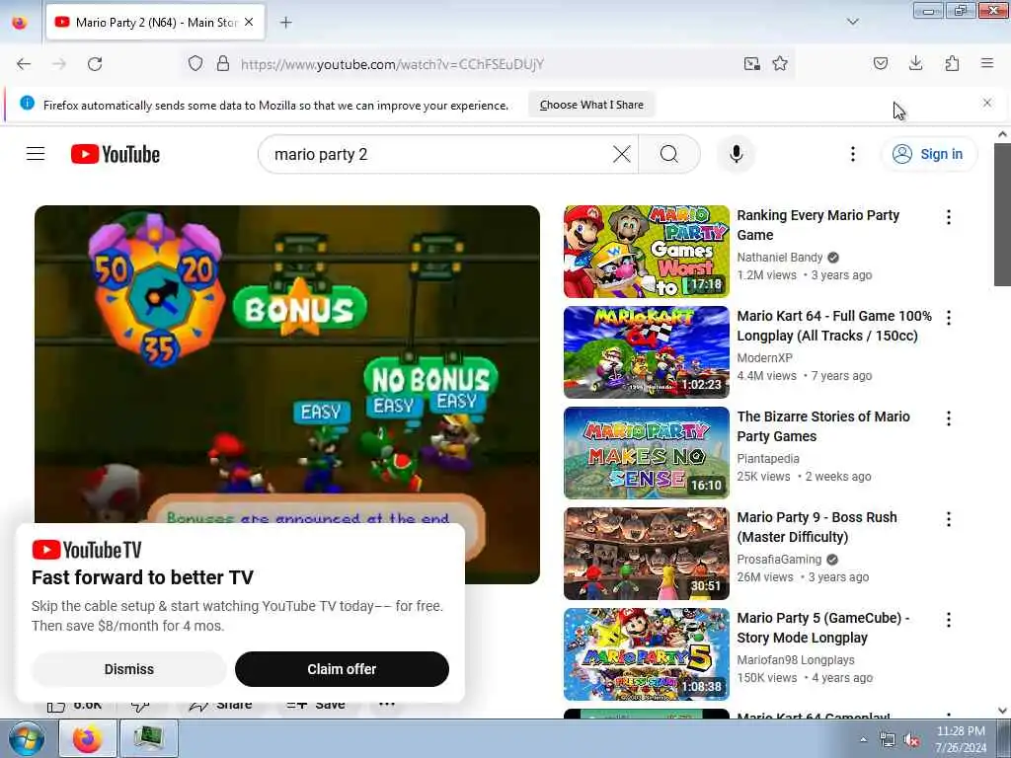Click Choose What I Share button
This screenshot has height=758, width=1011.
pos(591,105)
